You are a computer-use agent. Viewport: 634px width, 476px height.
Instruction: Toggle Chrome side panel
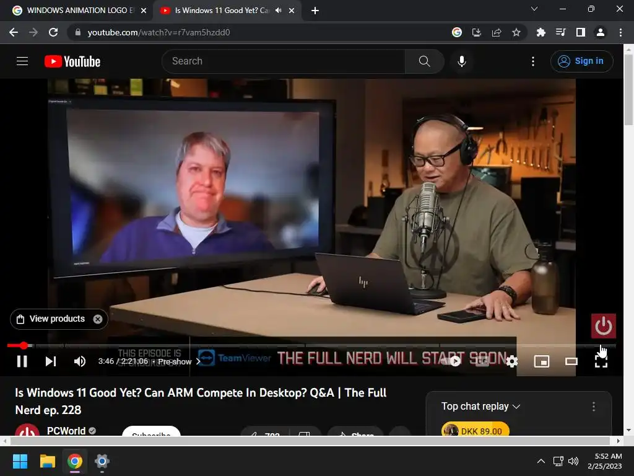click(581, 32)
